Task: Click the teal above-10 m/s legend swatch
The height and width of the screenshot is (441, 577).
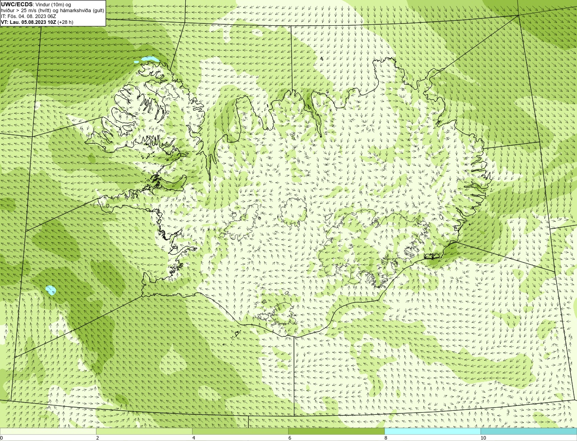Action: (x=529, y=432)
